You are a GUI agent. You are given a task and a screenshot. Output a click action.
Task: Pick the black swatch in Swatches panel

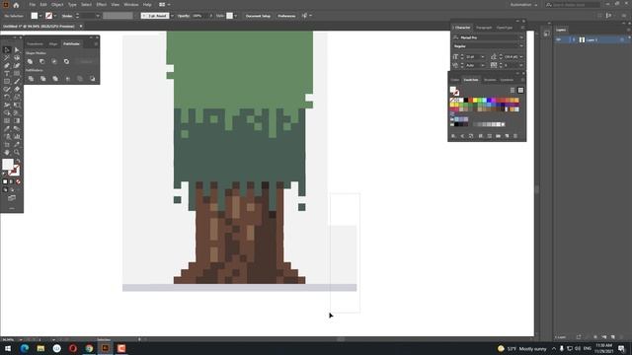(465, 100)
